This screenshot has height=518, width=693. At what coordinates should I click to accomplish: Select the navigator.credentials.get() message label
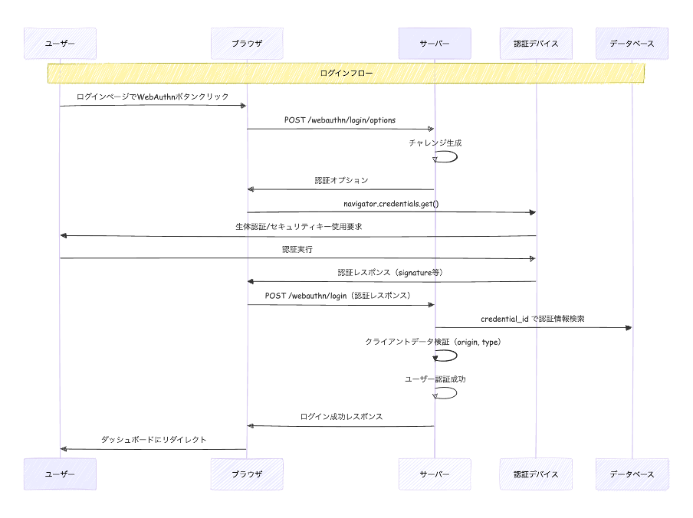point(391,204)
